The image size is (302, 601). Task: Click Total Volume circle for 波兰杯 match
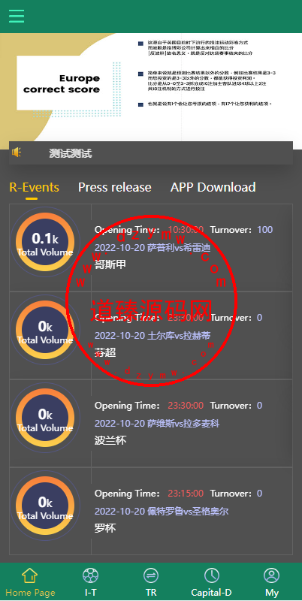coord(45,418)
